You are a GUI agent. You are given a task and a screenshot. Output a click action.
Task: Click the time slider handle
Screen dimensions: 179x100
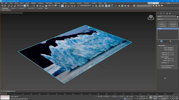click(x=8, y=91)
